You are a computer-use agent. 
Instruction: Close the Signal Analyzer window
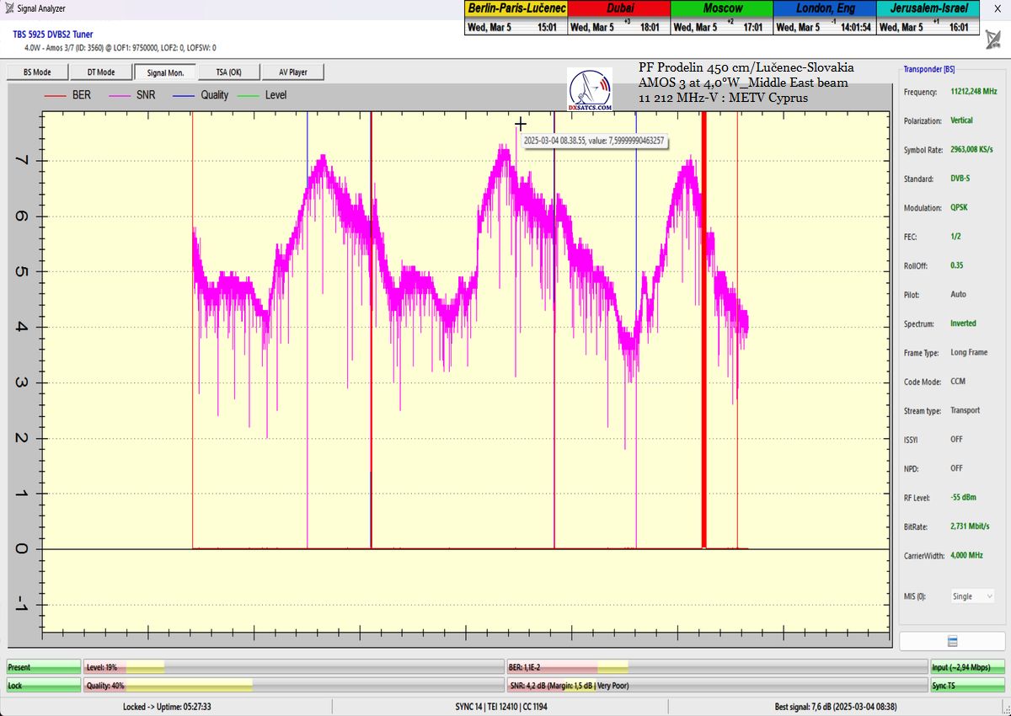point(997,8)
